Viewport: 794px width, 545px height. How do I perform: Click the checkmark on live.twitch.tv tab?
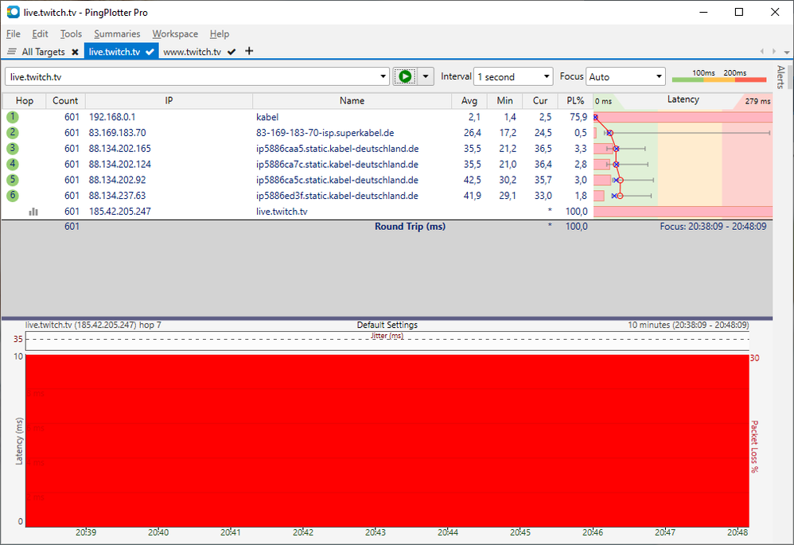click(x=150, y=52)
